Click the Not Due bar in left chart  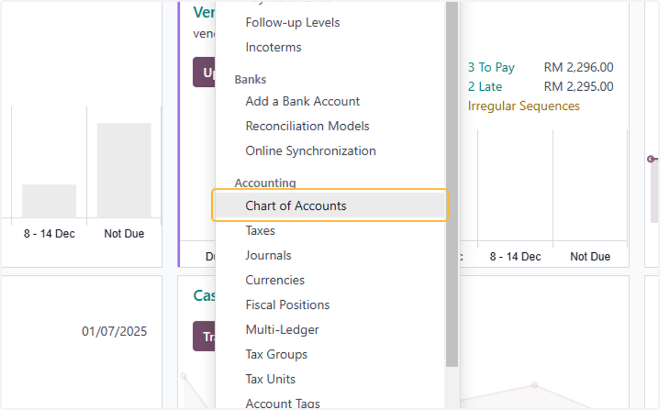(x=124, y=170)
